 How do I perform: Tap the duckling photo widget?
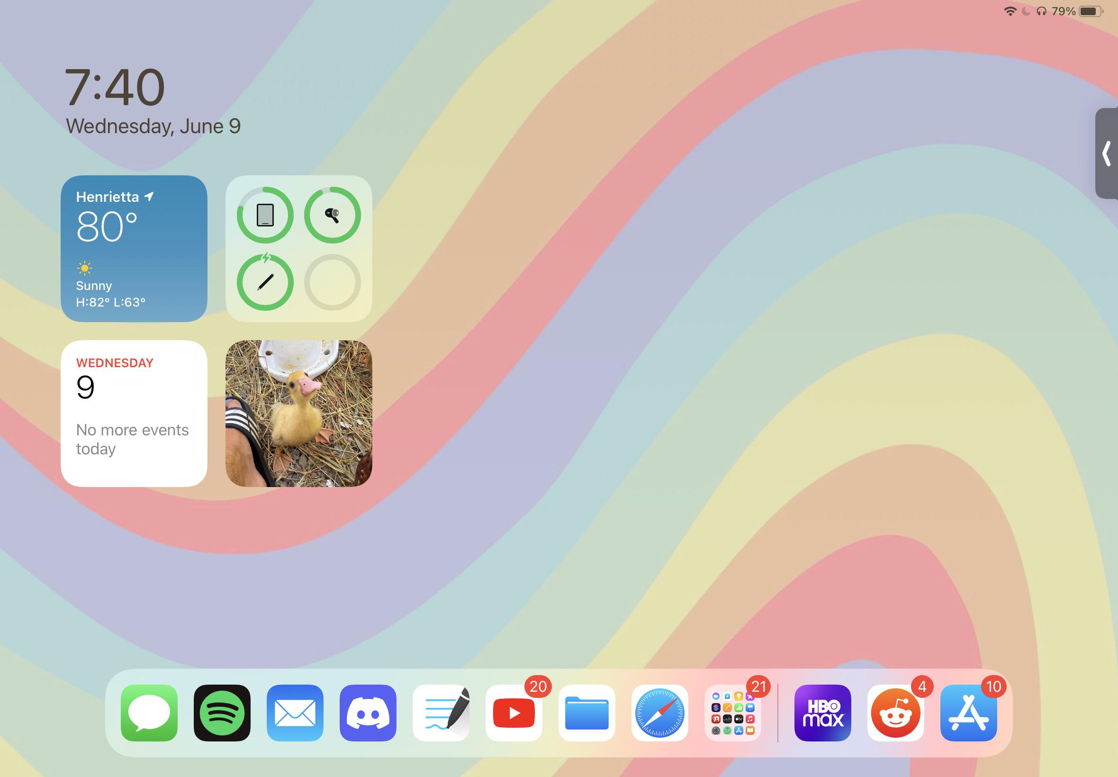pyautogui.click(x=299, y=413)
